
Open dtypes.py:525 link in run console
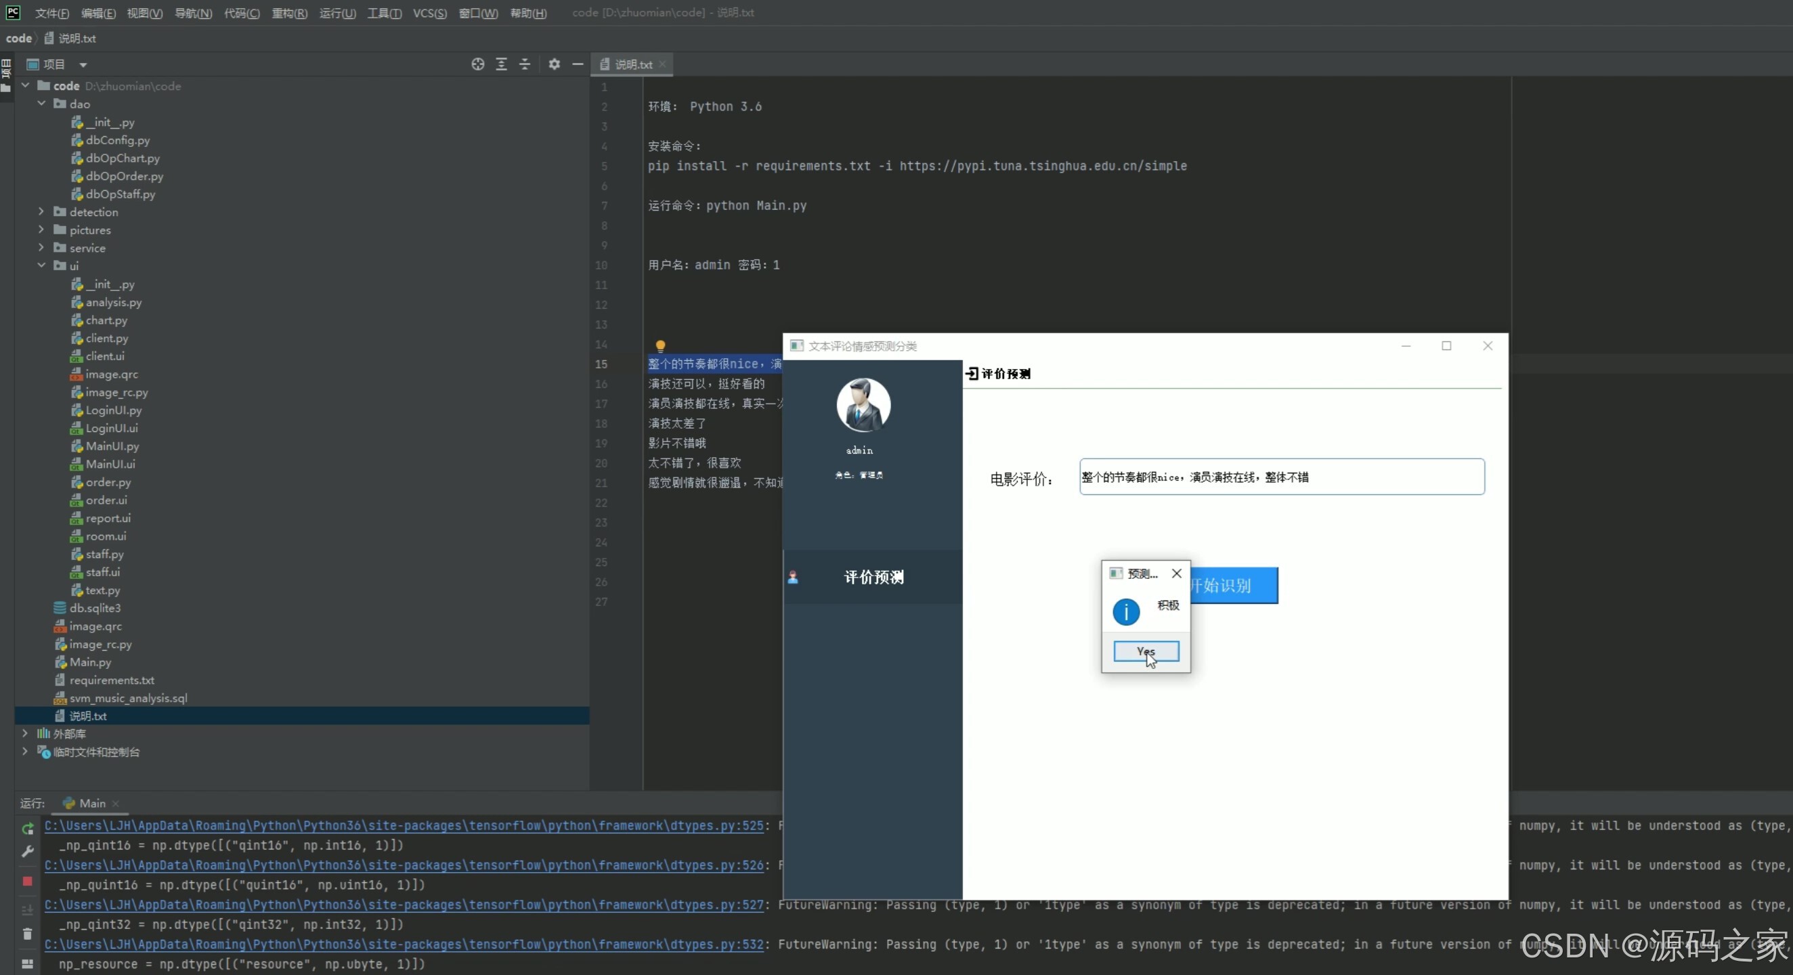pyautogui.click(x=404, y=825)
